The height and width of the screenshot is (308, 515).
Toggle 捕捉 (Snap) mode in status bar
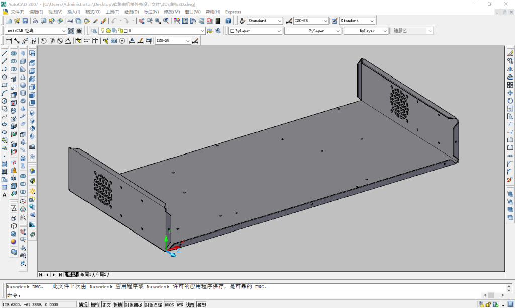(x=83, y=304)
